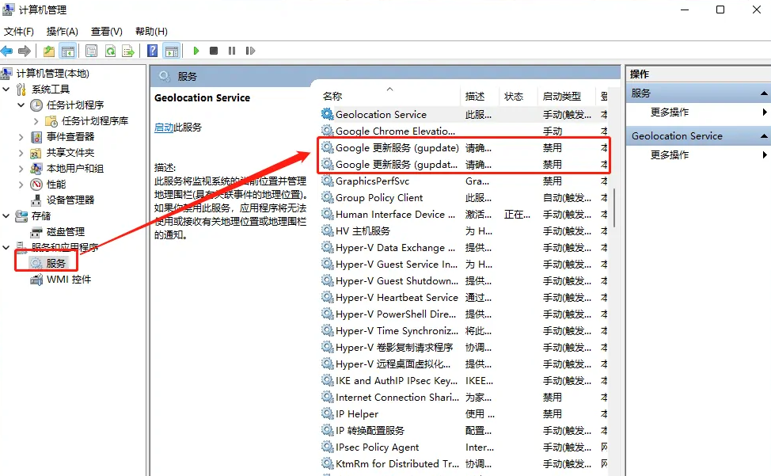Collapse the 系统工具 tree node

[x=6, y=89]
